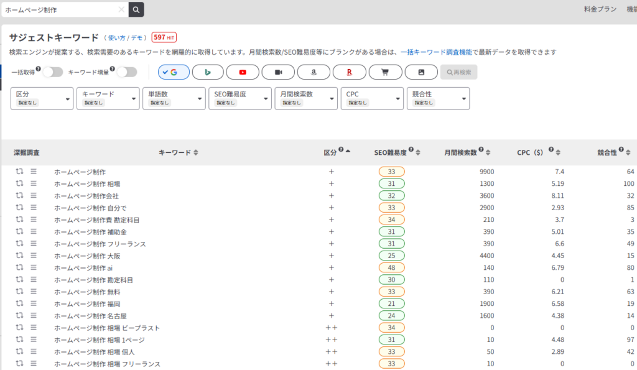Screen dimensions: 637x370
Task: Open the 一括キーワード調査機能 link
Action: pos(436,52)
